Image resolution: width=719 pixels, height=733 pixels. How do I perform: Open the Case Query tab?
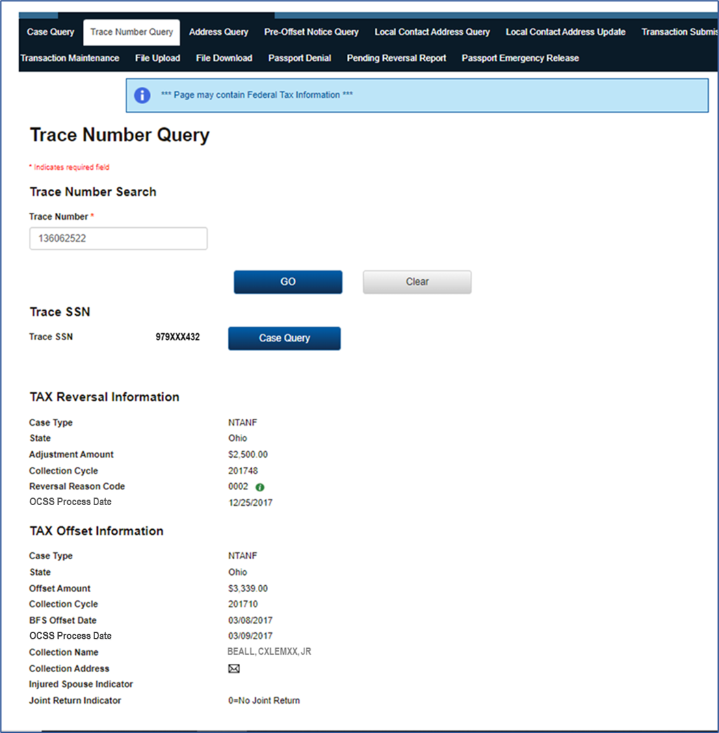point(51,32)
